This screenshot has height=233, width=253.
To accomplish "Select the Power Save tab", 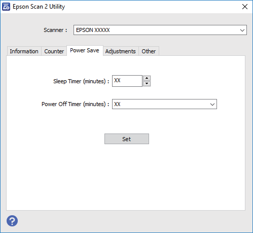I will 85,50.
